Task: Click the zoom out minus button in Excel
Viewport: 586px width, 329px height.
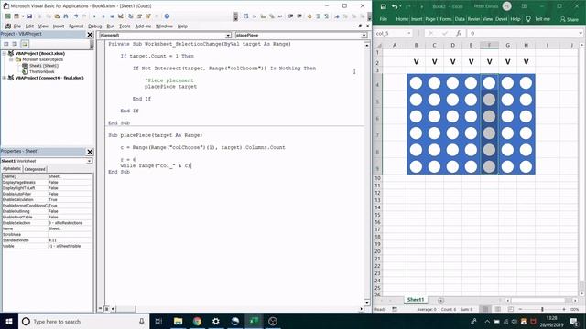Action: click(520, 309)
